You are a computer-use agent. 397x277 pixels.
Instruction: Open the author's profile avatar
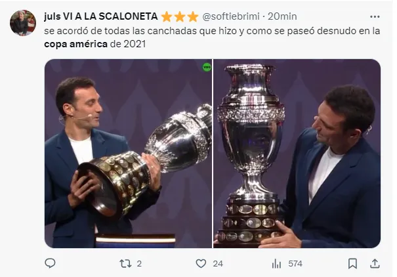click(x=23, y=23)
